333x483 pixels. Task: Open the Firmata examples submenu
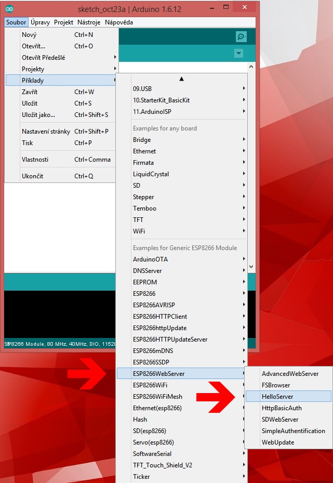click(144, 163)
